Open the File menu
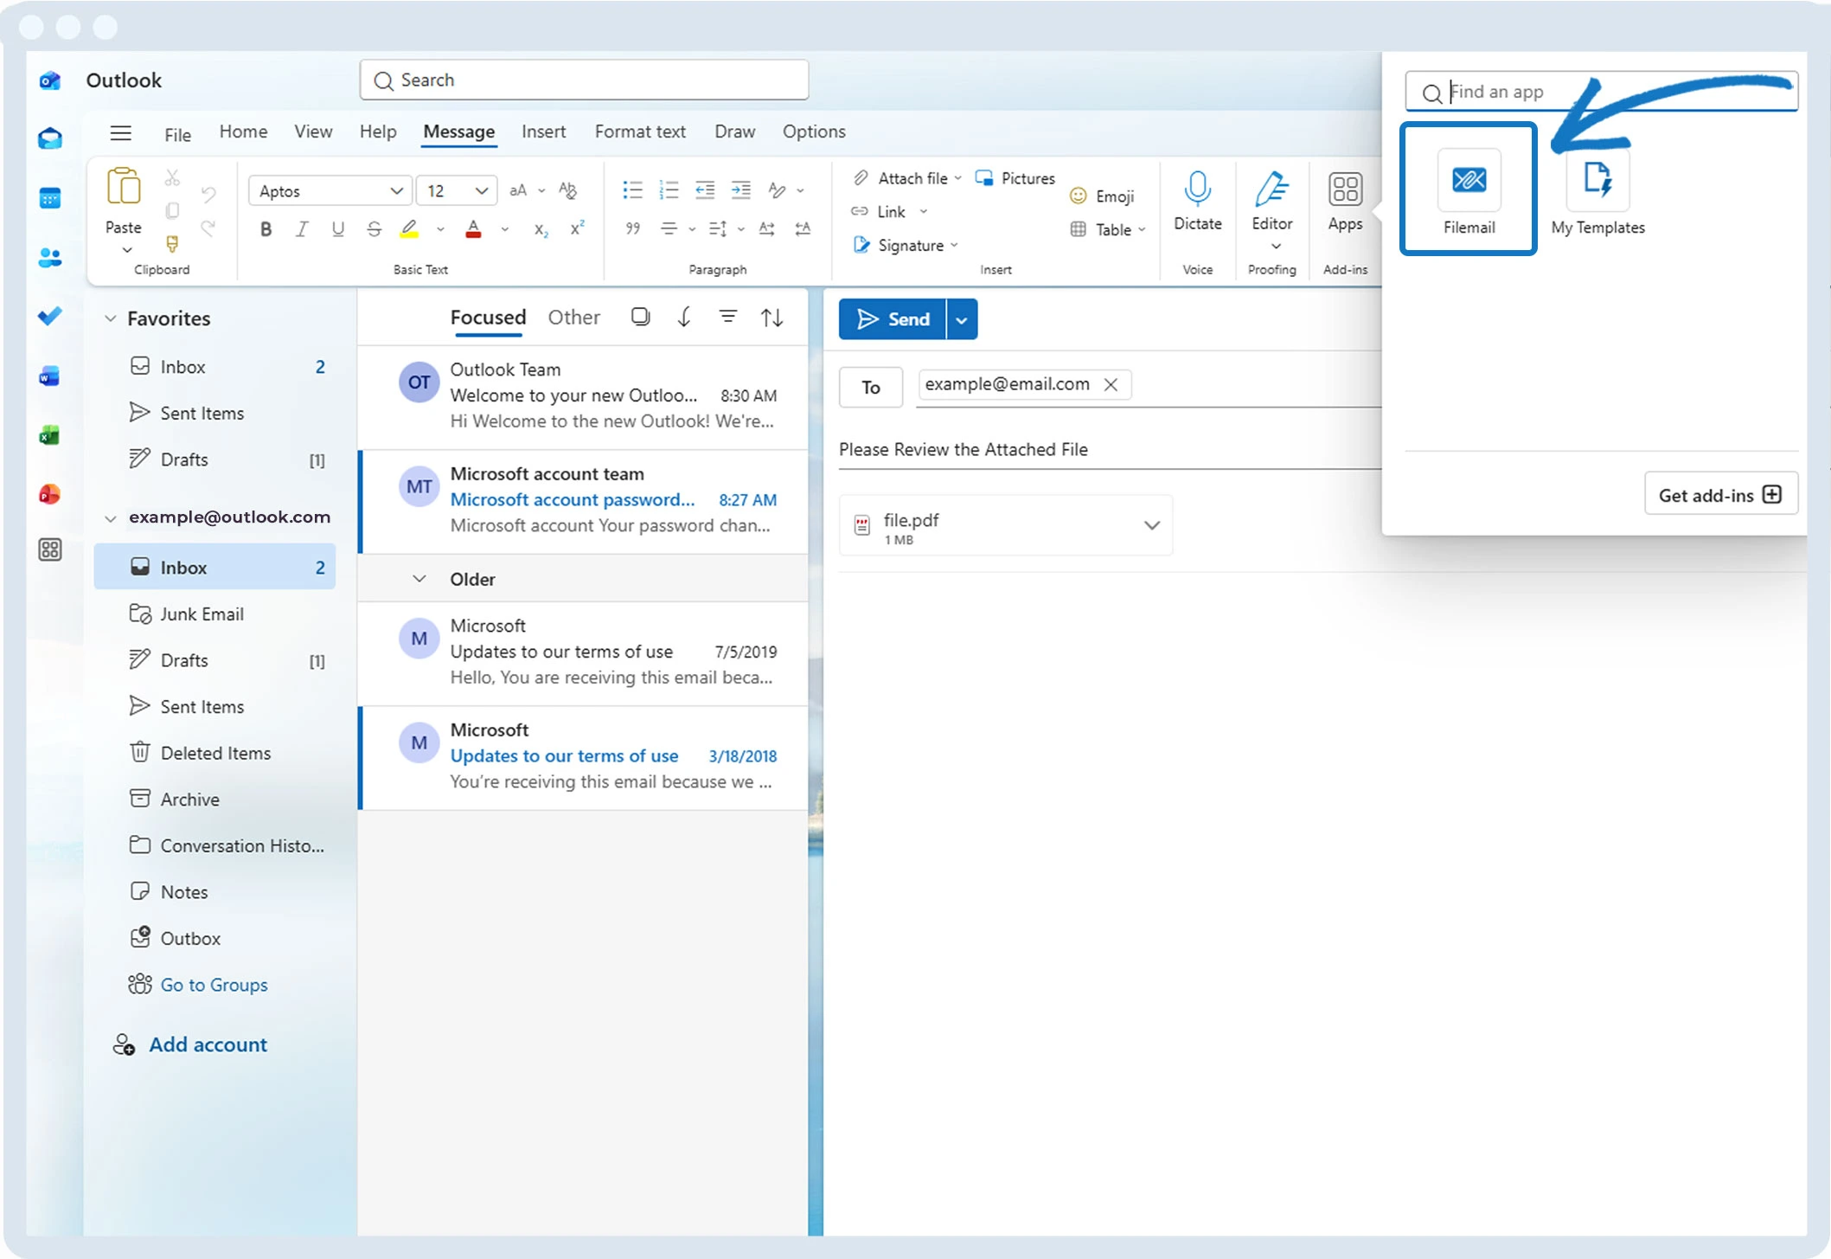1831x1259 pixels. [177, 134]
